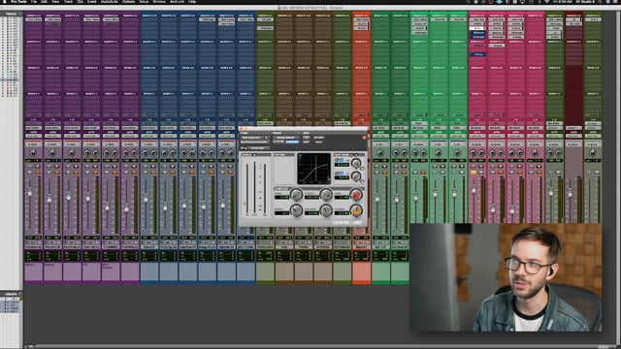Click the compressor curve graph display
This screenshot has width=621, height=349.
[313, 168]
